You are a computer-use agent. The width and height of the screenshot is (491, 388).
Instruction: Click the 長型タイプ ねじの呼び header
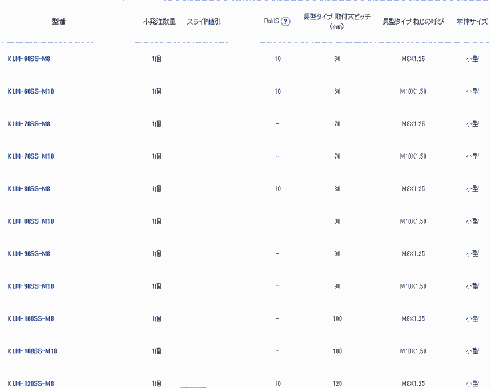[x=413, y=22]
